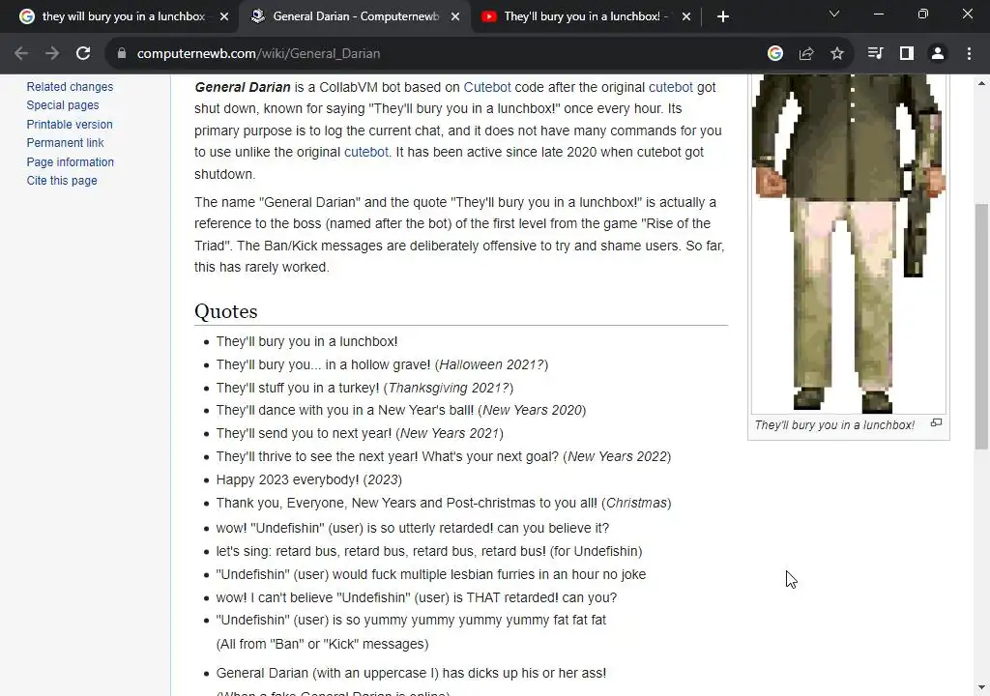Open Cite this page link

click(x=62, y=181)
